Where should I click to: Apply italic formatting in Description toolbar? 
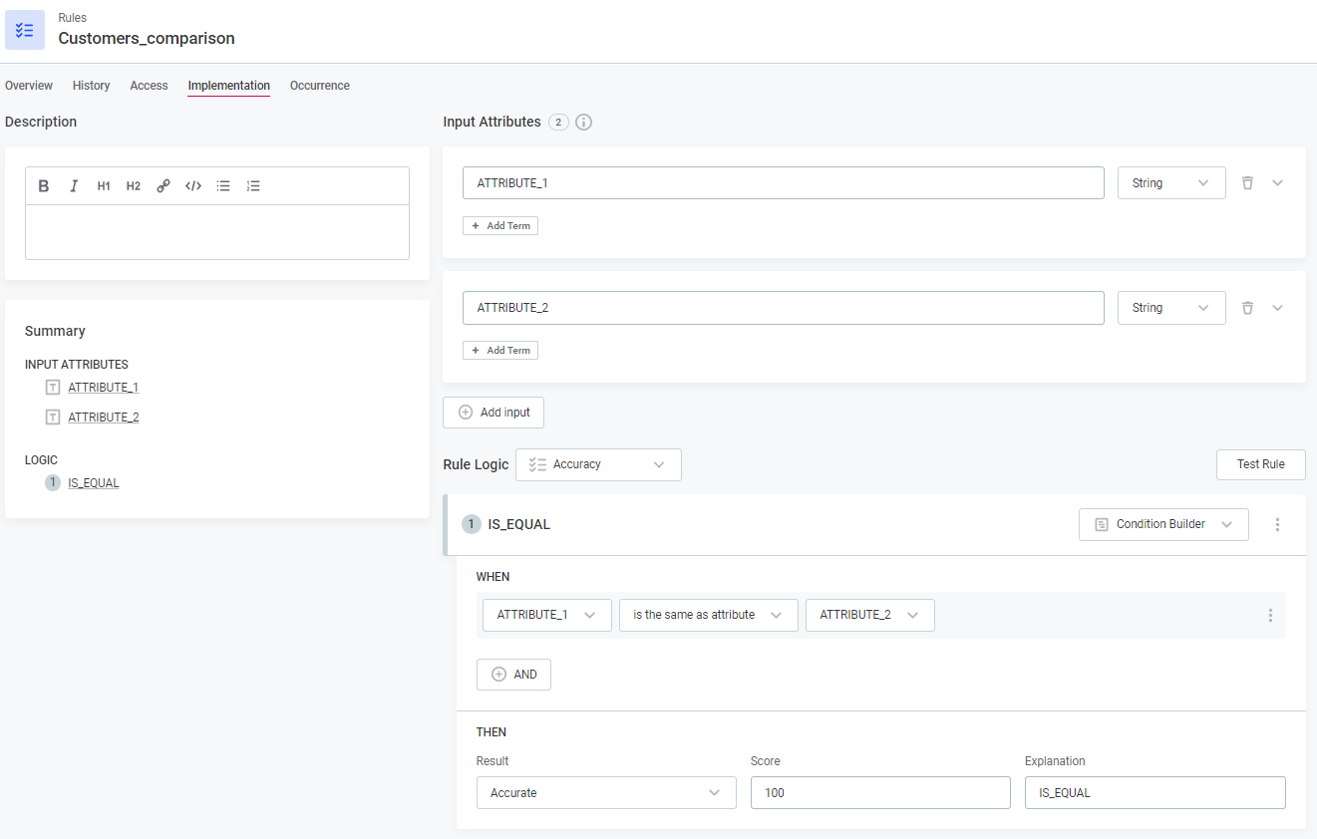[x=74, y=186]
